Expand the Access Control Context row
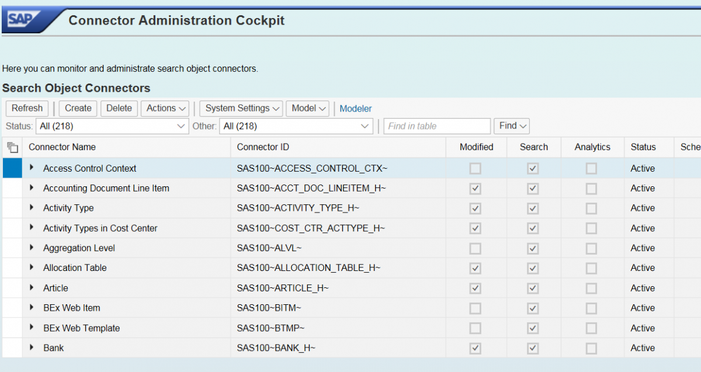 33,168
